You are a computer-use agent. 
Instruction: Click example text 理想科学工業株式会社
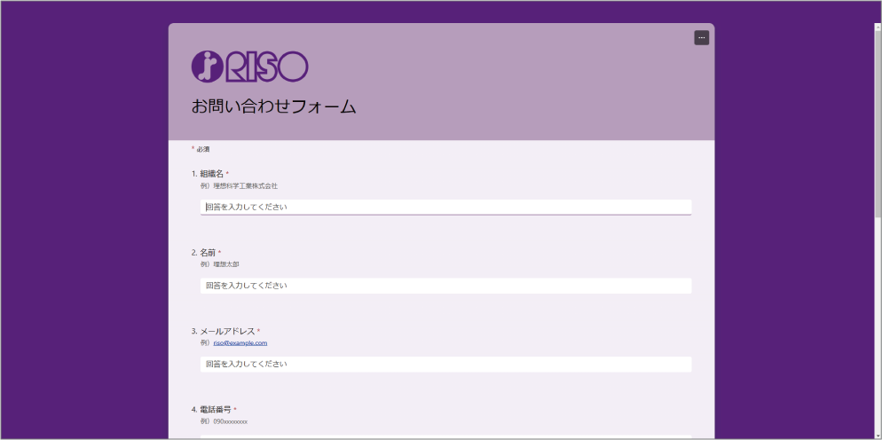pyautogui.click(x=245, y=186)
